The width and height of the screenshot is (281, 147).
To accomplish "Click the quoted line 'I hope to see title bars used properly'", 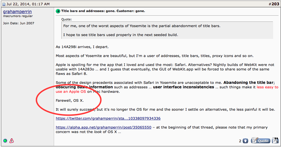I will pyautogui.click(x=120, y=35).
